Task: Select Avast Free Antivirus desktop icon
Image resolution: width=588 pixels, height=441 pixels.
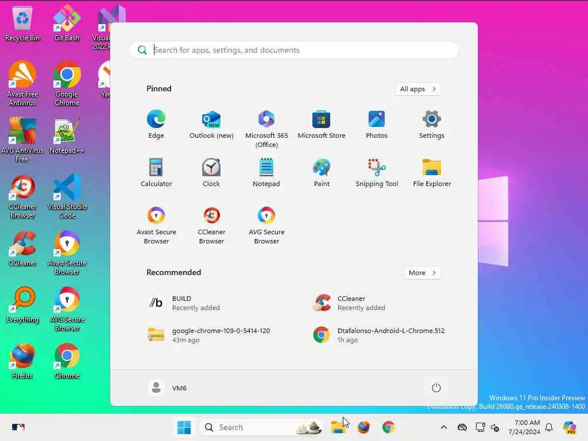Action: coord(22,84)
